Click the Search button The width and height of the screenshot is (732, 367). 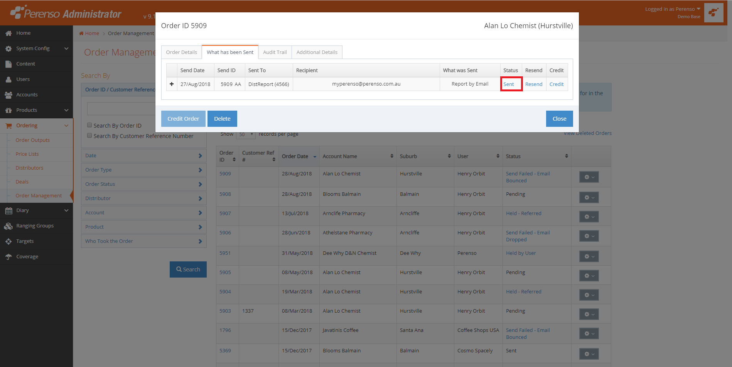(x=188, y=269)
